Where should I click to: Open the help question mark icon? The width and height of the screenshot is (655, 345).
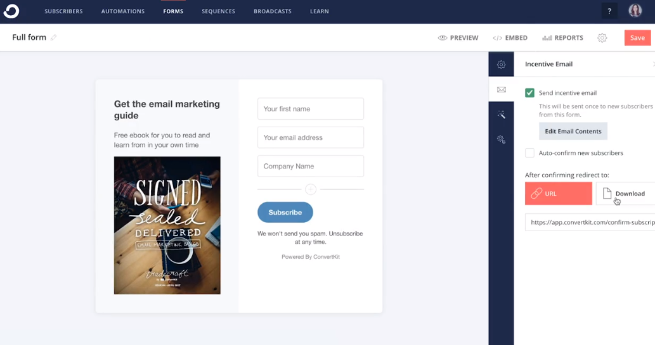[609, 11]
